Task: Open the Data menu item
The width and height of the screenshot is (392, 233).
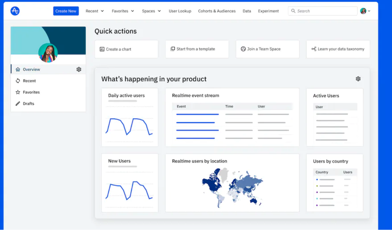Action: click(x=247, y=11)
